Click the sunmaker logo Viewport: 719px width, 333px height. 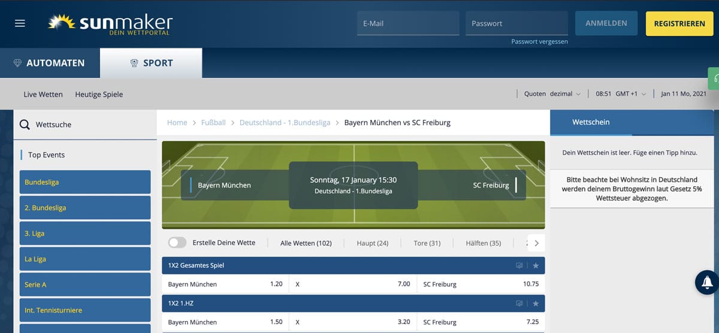click(110, 23)
